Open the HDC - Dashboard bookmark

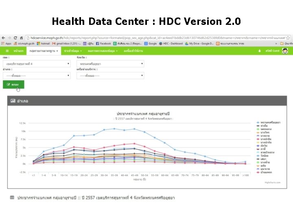point(171,44)
